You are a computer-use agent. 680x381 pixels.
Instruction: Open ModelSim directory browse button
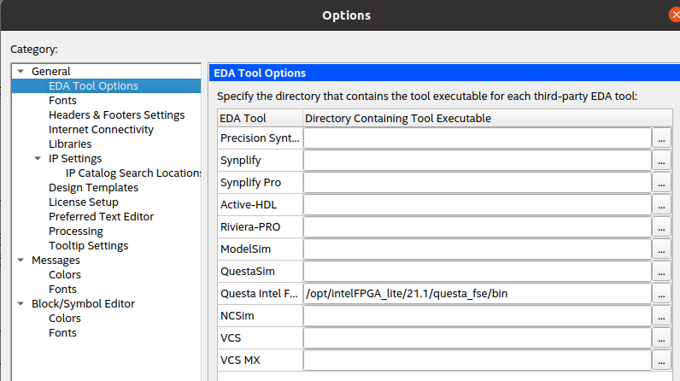click(662, 249)
